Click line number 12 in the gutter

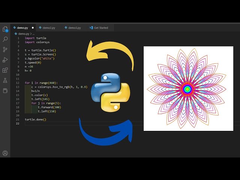click(18, 83)
